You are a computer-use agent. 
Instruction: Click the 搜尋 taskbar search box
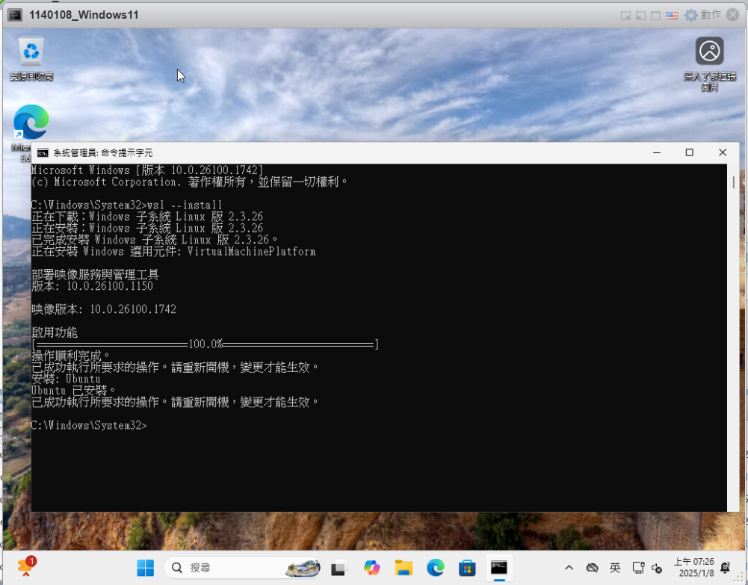pos(243,568)
